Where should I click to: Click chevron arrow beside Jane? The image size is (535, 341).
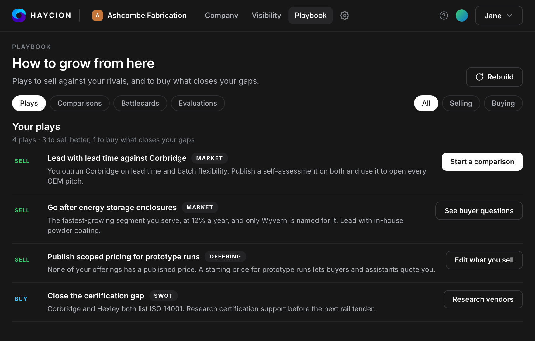tap(510, 16)
